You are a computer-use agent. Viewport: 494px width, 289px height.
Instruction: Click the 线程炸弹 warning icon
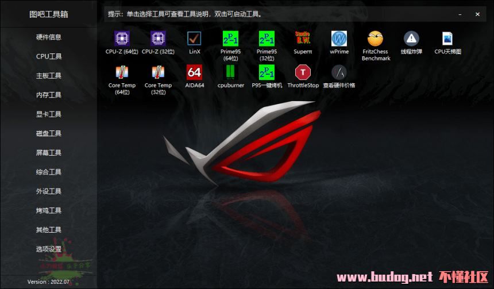click(x=411, y=38)
